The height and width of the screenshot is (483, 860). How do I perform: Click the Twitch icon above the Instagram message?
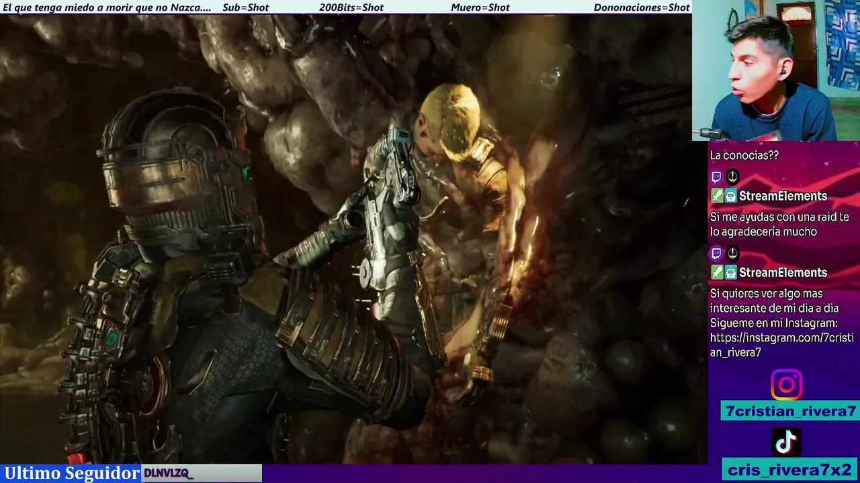pos(716,254)
